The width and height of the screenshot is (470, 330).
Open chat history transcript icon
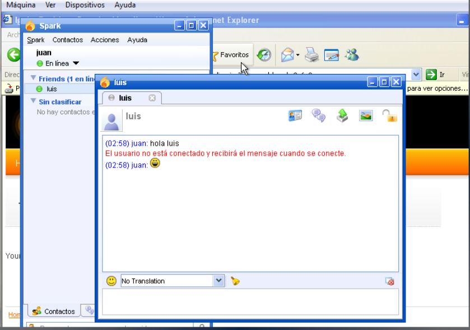pyautogui.click(x=319, y=116)
